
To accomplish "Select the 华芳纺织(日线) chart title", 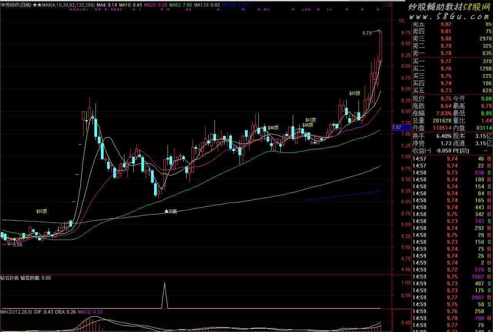I will [15, 5].
